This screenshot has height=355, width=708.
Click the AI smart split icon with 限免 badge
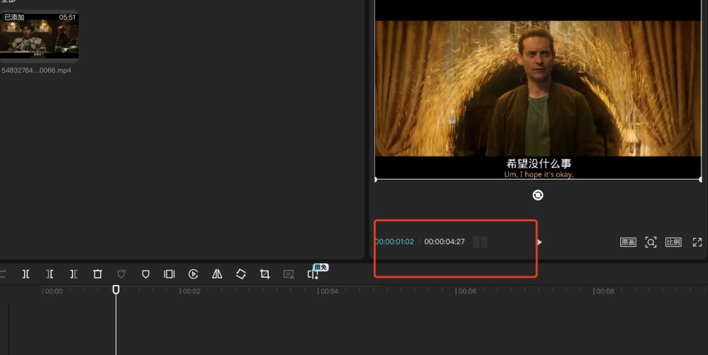tap(313, 274)
